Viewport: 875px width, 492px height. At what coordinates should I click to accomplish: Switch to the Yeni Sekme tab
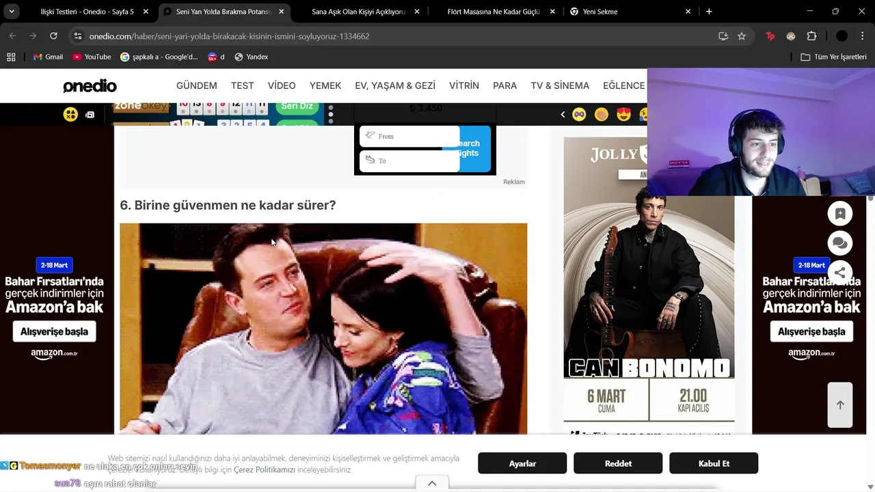click(600, 12)
